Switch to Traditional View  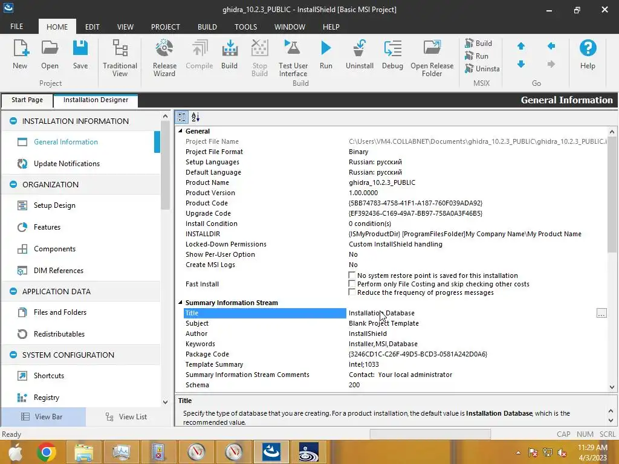(x=120, y=57)
